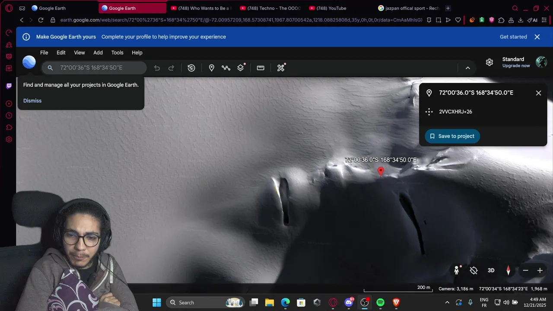The image size is (553, 311).
Task: Toggle 3D view mode
Action: coord(491,270)
